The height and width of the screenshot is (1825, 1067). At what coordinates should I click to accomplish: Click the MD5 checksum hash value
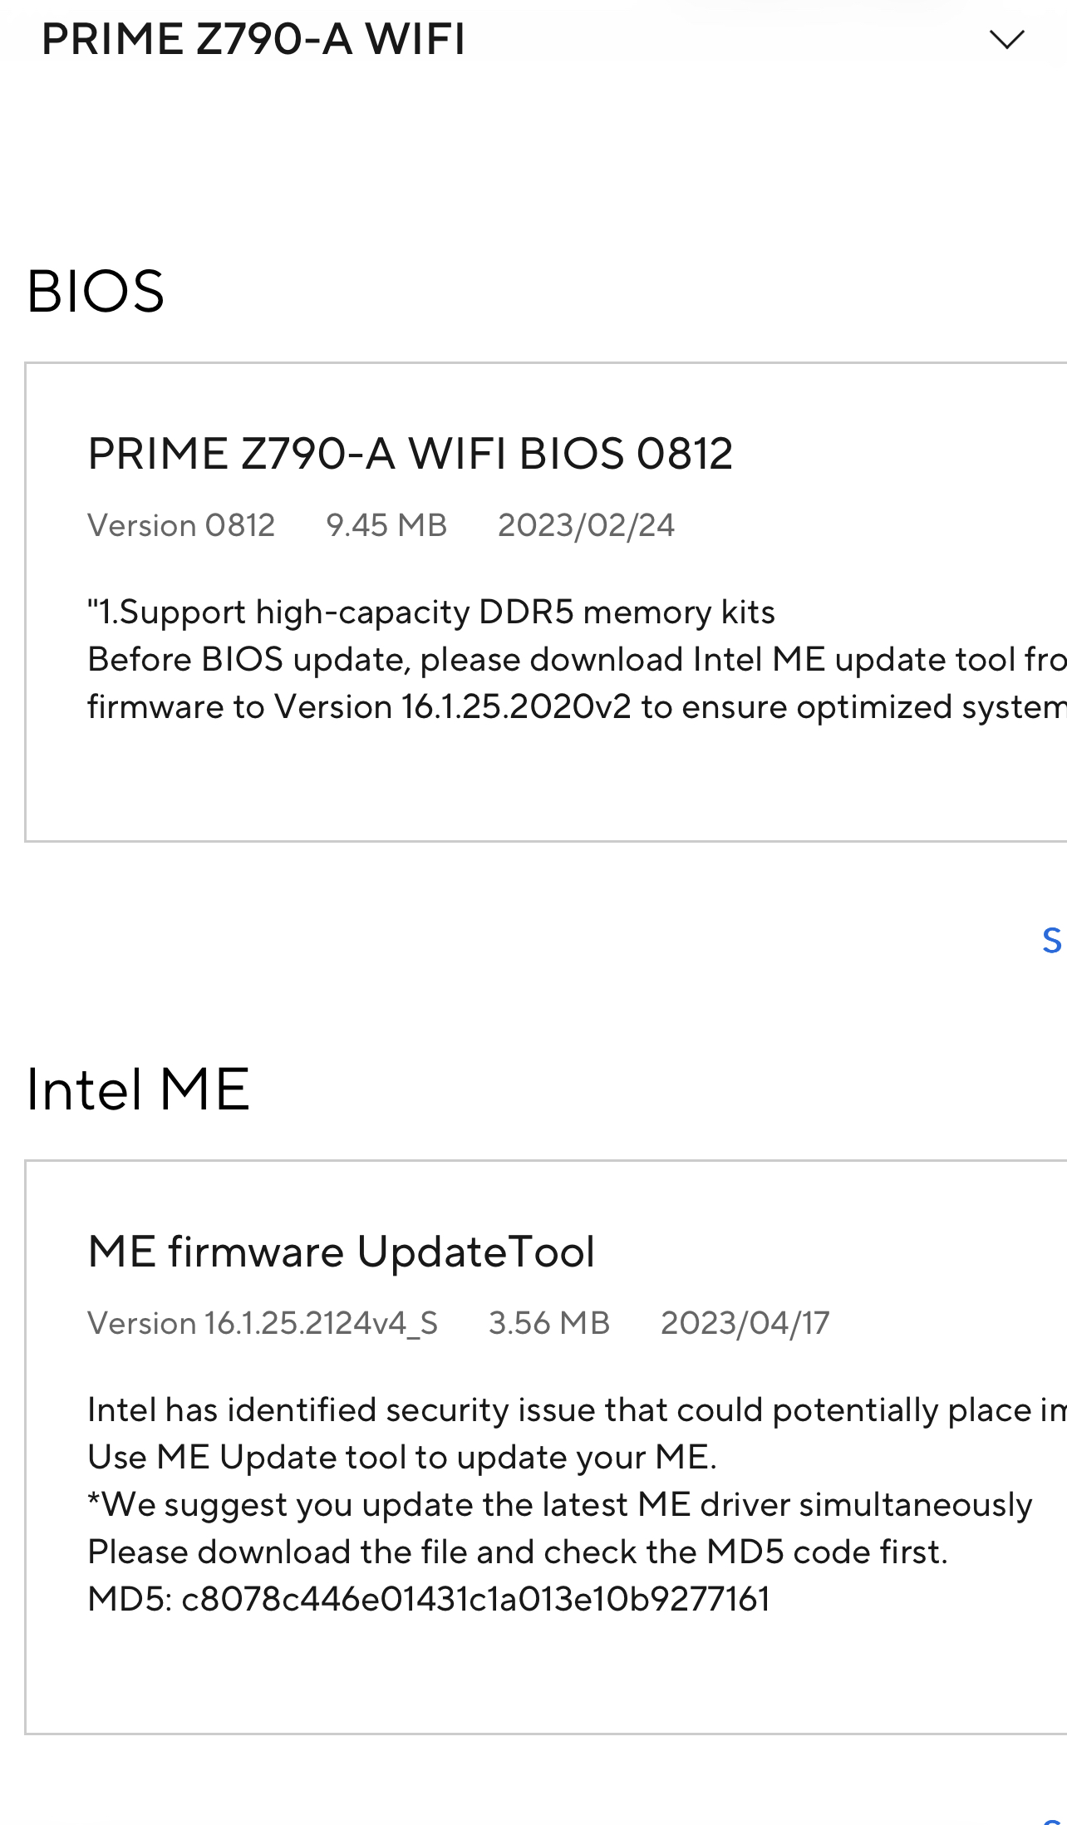pos(475,1600)
